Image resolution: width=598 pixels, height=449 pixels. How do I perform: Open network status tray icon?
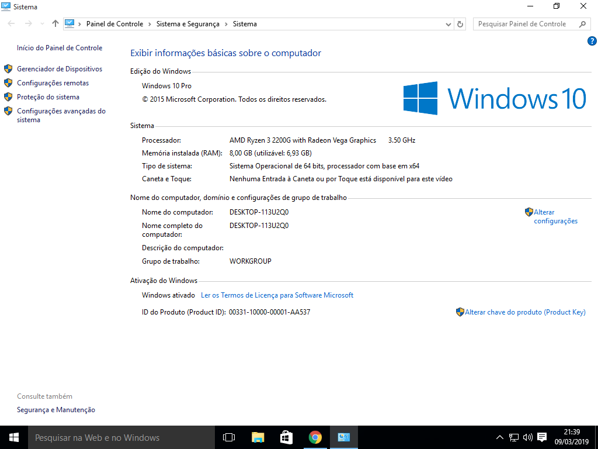point(514,437)
